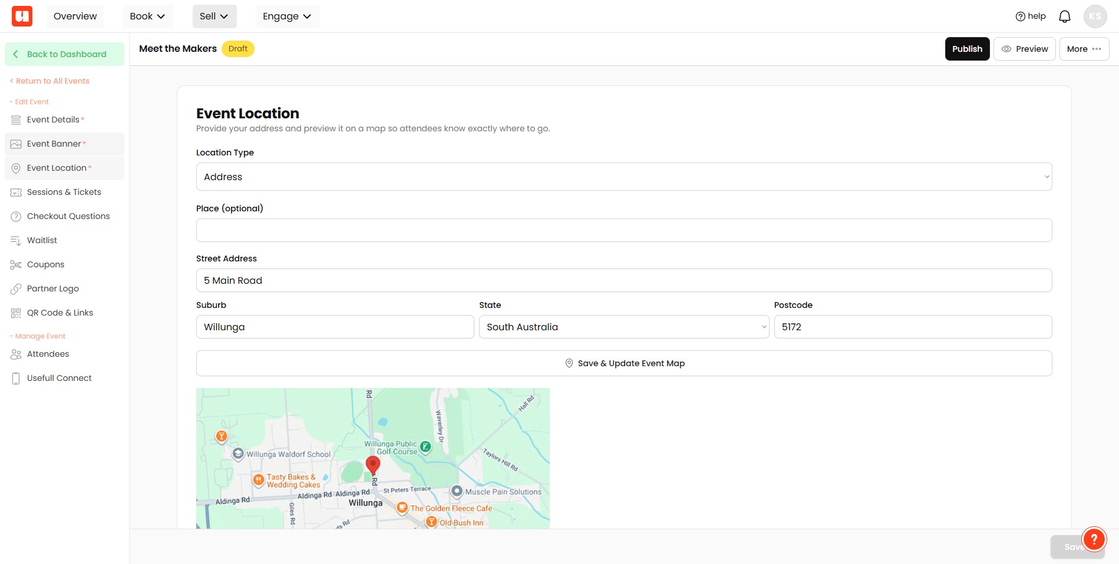
Task: Click the orange app logo icon
Action: click(22, 16)
